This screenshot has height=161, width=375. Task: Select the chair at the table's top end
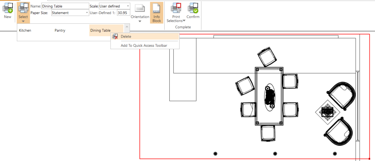coord(267,57)
